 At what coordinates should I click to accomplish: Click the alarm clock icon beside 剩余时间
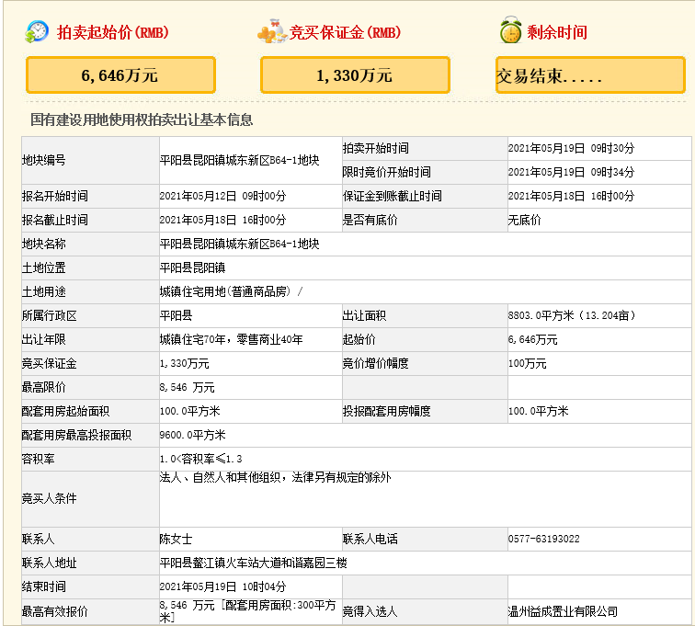510,30
